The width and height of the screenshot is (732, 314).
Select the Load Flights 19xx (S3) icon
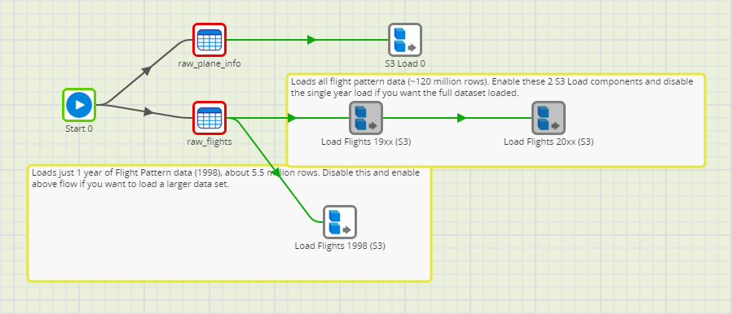coord(366,118)
